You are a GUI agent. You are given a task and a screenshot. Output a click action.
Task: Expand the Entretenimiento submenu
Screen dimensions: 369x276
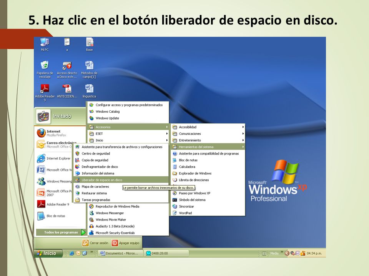tap(208, 140)
